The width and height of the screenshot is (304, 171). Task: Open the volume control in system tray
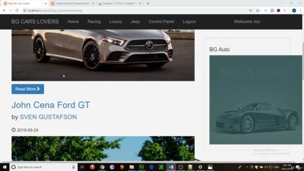pos(266,167)
